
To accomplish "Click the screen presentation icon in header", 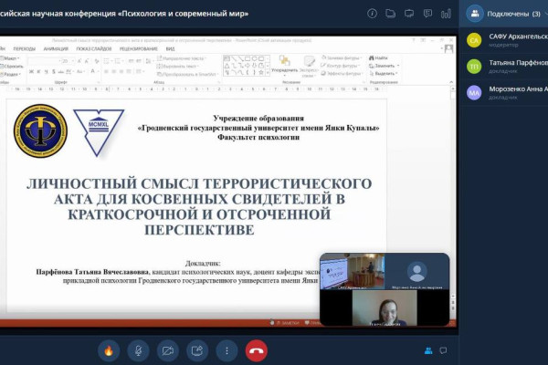I will pos(410,14).
